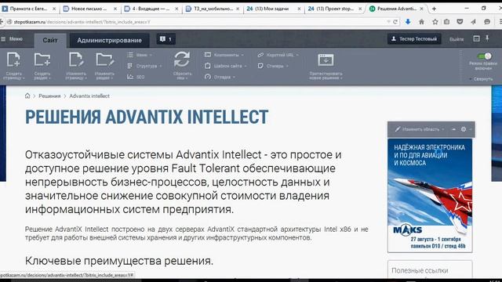Image resolution: width=502 pixels, height=282 pixels.
Task: Click the Изменить раздел folder icon
Action: click(104, 60)
